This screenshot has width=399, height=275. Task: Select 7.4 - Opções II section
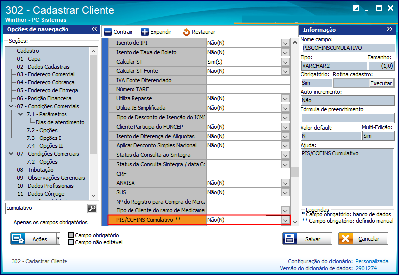point(45,146)
